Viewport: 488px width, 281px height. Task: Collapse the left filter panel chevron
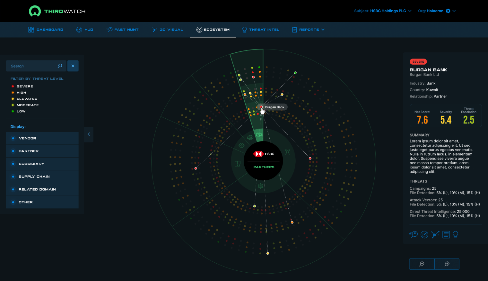click(x=89, y=134)
